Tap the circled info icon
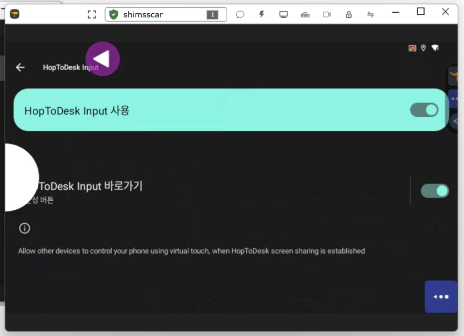464x336 pixels. pos(24,228)
